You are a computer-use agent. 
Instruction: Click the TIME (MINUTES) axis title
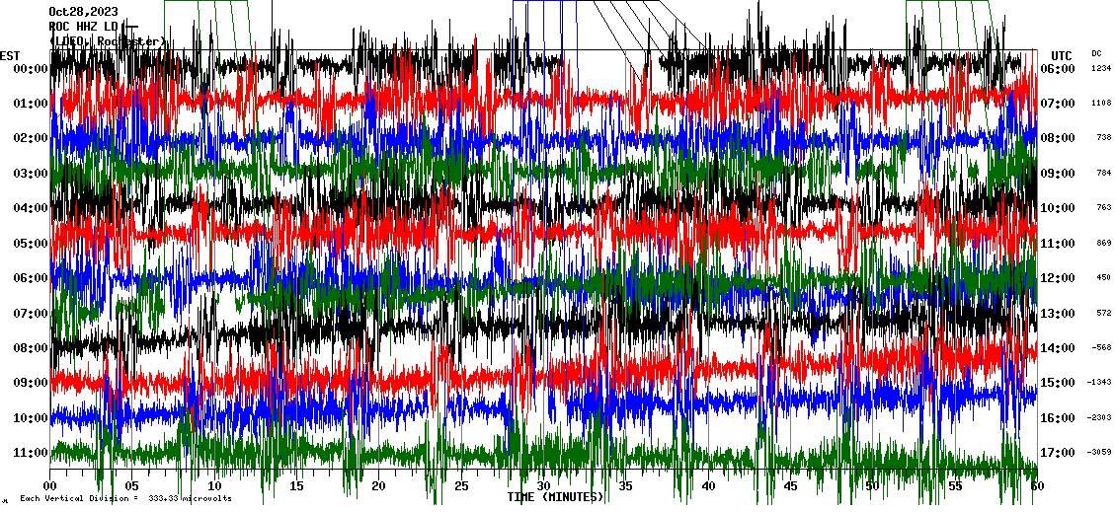point(555,497)
